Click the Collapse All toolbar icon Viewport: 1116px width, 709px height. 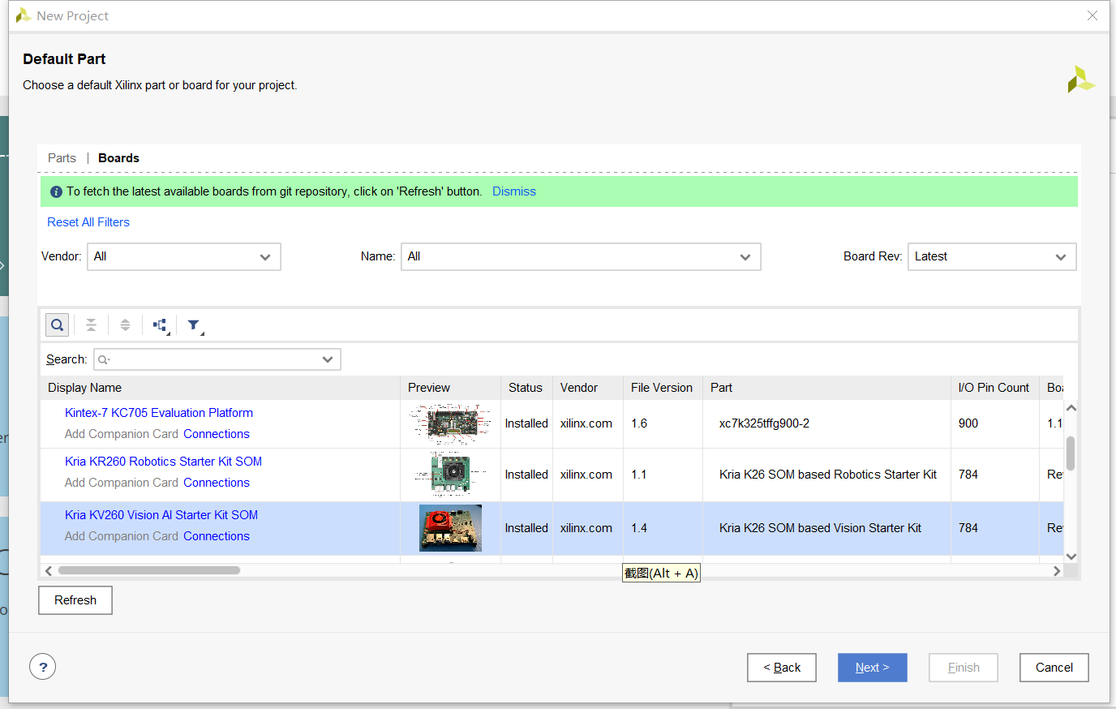tap(91, 325)
